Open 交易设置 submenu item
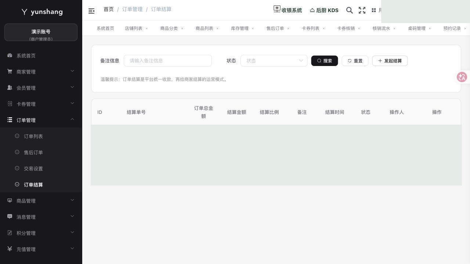 (x=41, y=169)
